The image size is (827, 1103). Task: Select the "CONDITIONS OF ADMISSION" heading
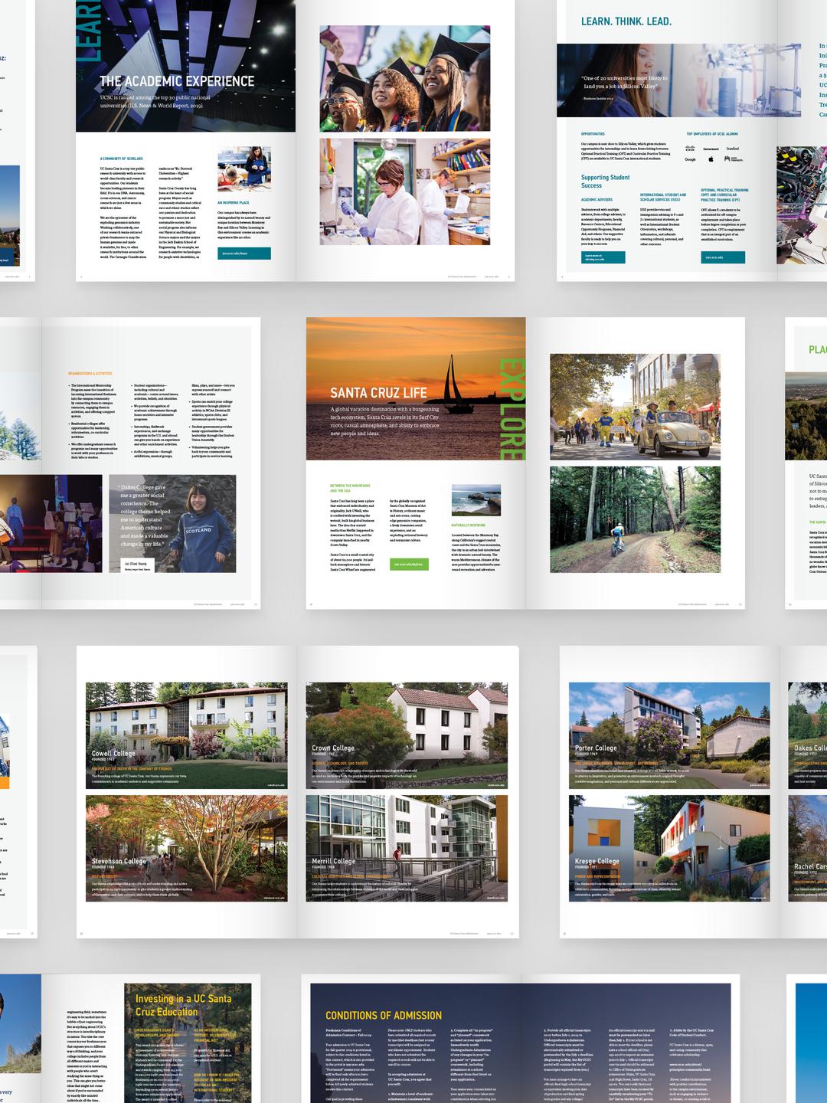(384, 1016)
